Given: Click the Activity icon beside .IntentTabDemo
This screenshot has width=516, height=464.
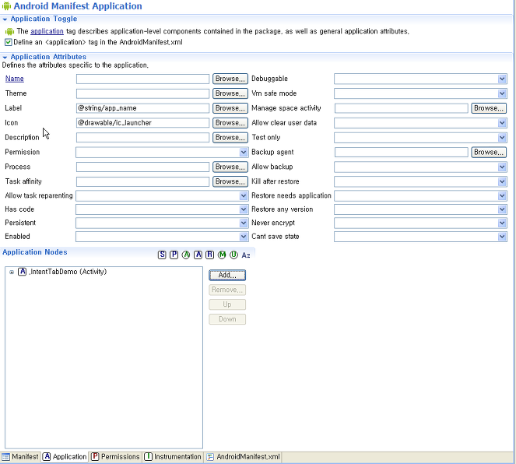Looking at the screenshot, I should click(22, 272).
